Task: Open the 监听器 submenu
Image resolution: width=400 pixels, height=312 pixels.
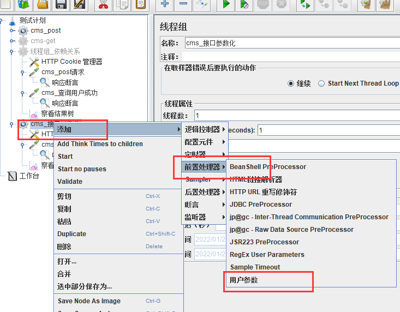Action: pyautogui.click(x=205, y=217)
